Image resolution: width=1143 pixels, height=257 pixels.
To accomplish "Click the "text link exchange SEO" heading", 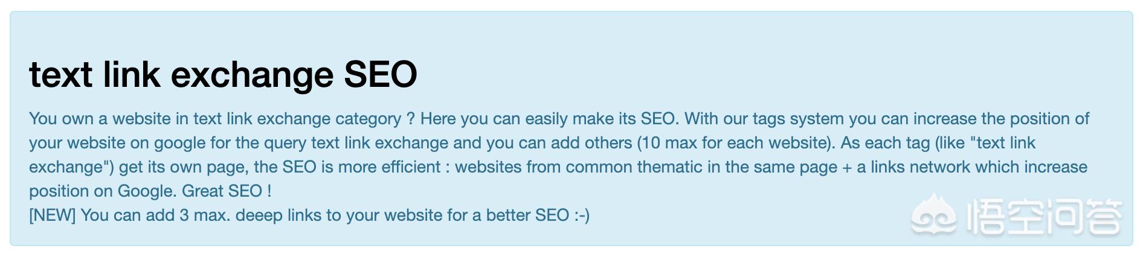I will coord(223,74).
